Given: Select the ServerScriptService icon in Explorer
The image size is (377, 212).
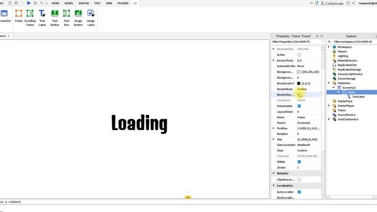Looking at the screenshot, I should tap(334, 74).
